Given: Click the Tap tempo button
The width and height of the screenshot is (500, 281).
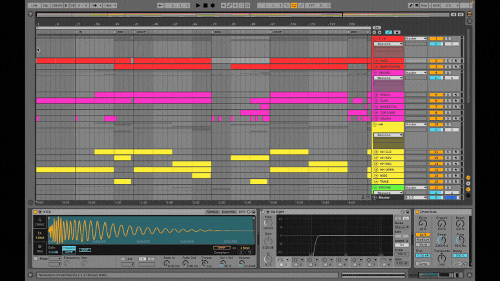Looking at the screenshot, I should click(x=46, y=5).
